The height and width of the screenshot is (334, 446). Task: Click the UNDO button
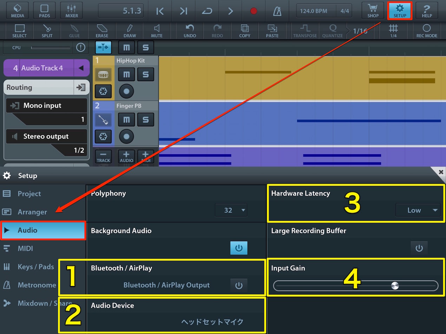coord(190,31)
